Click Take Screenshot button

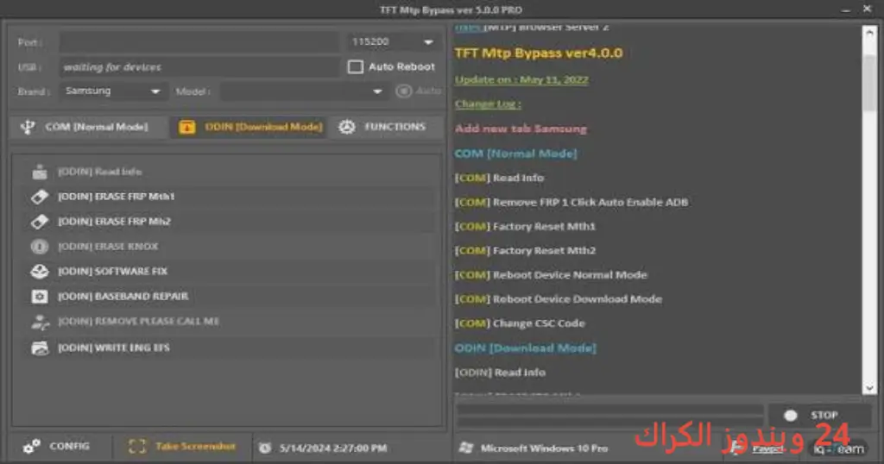point(181,447)
